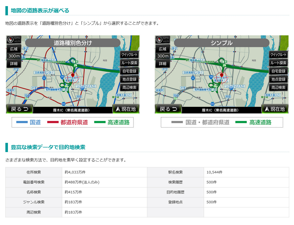Image resolution: width=294 pixels, height=225 pixels.
Task: Open 周辺検索 on the left map
Action: [x=129, y=87]
